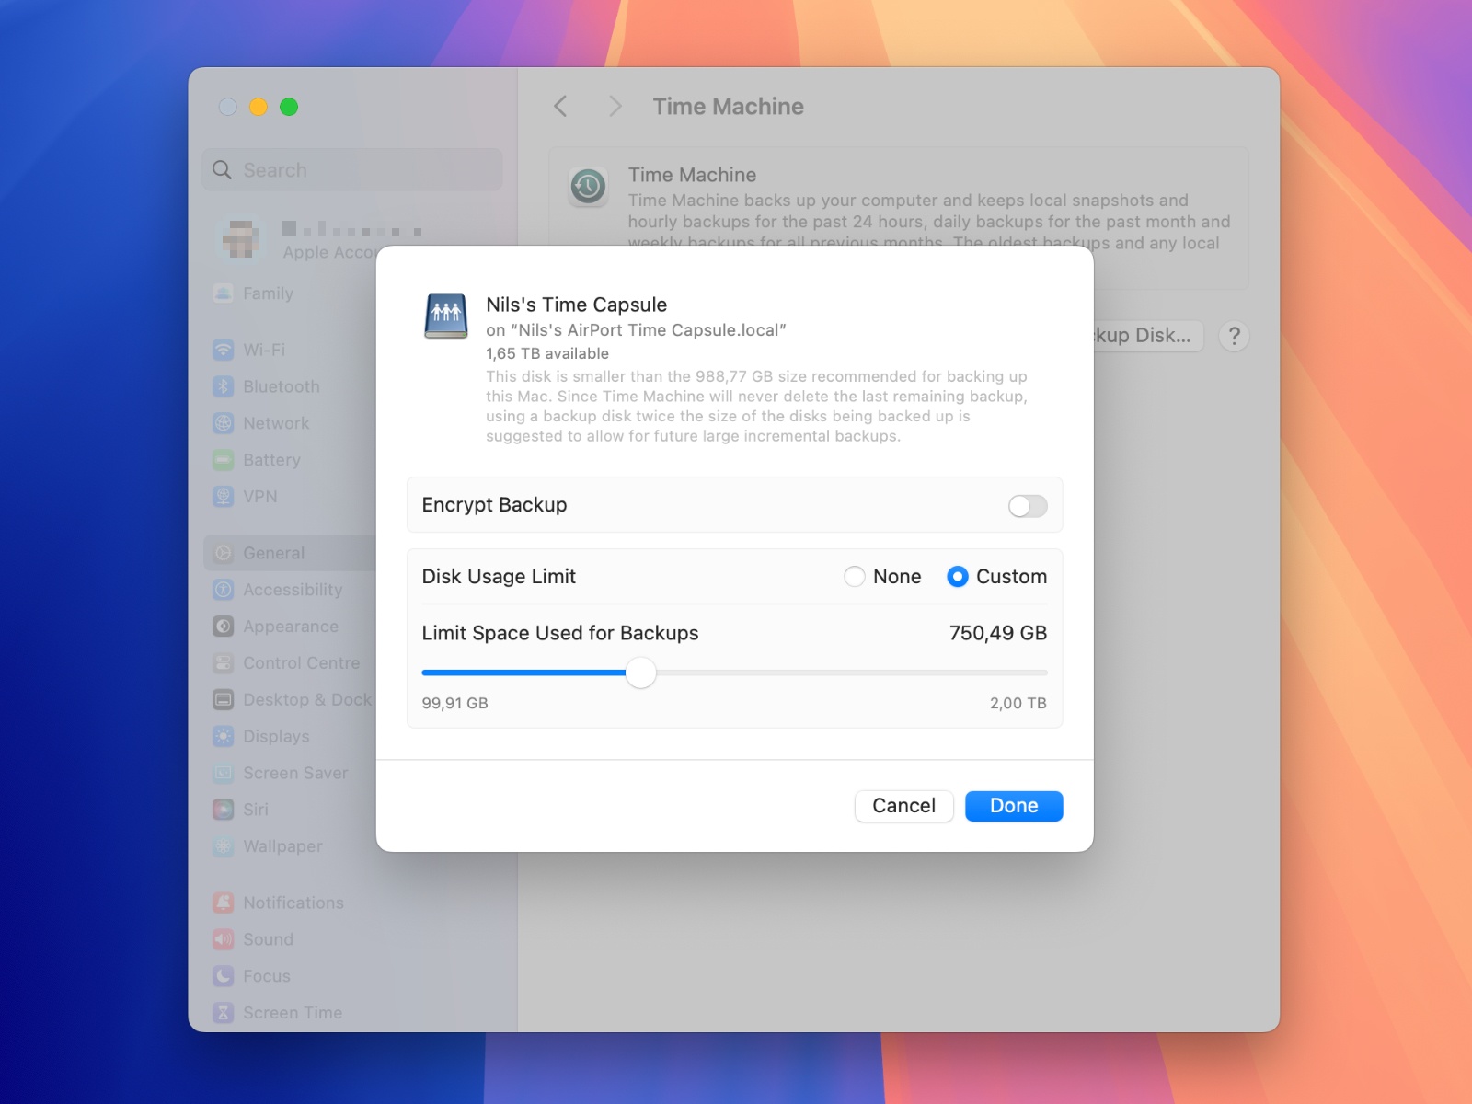
Task: Click the yellow minimize window button
Action: pyautogui.click(x=259, y=107)
